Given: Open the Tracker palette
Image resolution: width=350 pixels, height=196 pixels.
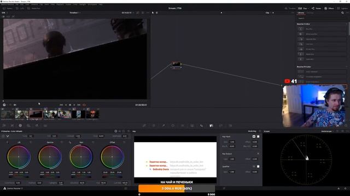Looking at the screenshot, I should click(182, 126).
